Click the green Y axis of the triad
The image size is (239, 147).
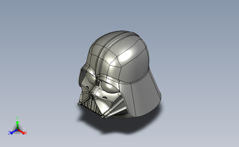coord(18,125)
